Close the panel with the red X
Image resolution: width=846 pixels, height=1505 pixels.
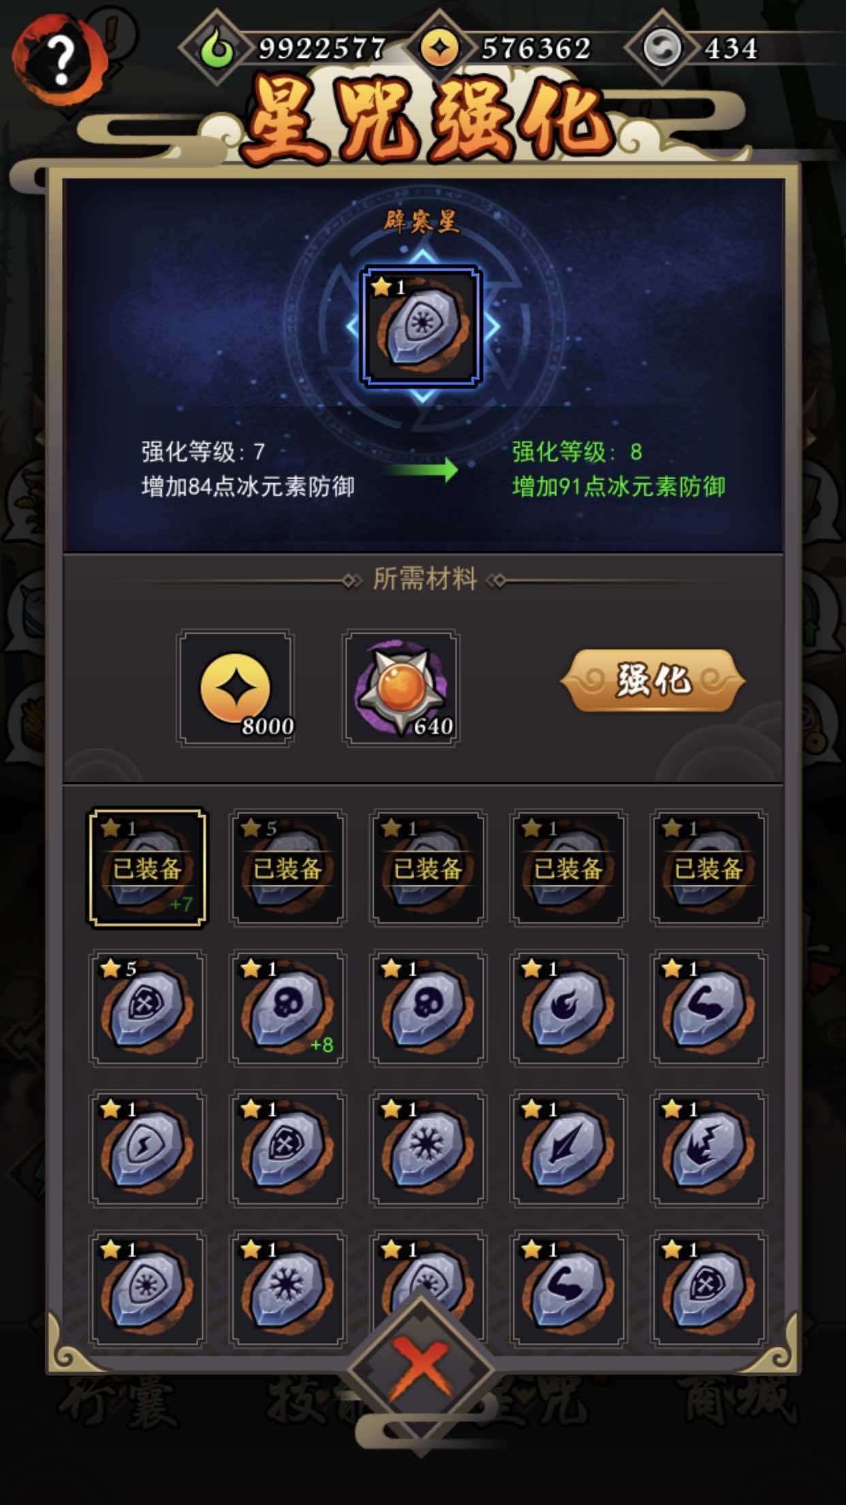[x=421, y=1370]
